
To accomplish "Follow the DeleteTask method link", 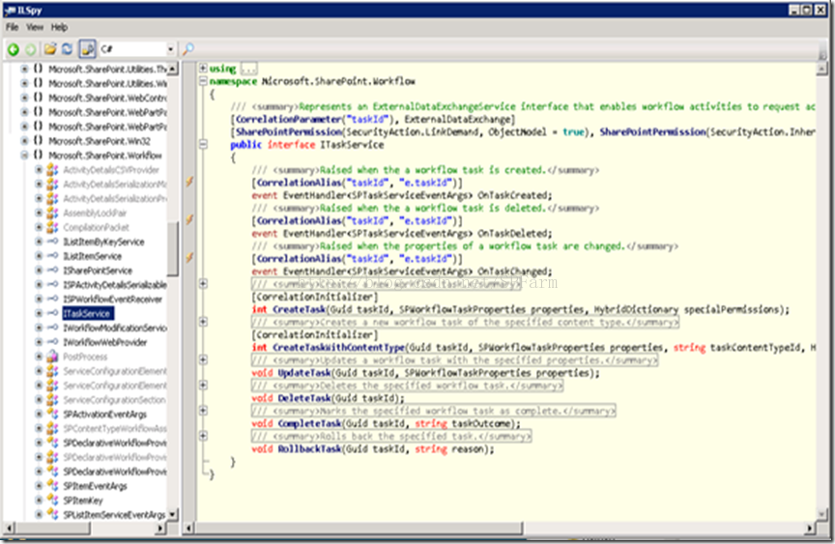I will coord(304,398).
